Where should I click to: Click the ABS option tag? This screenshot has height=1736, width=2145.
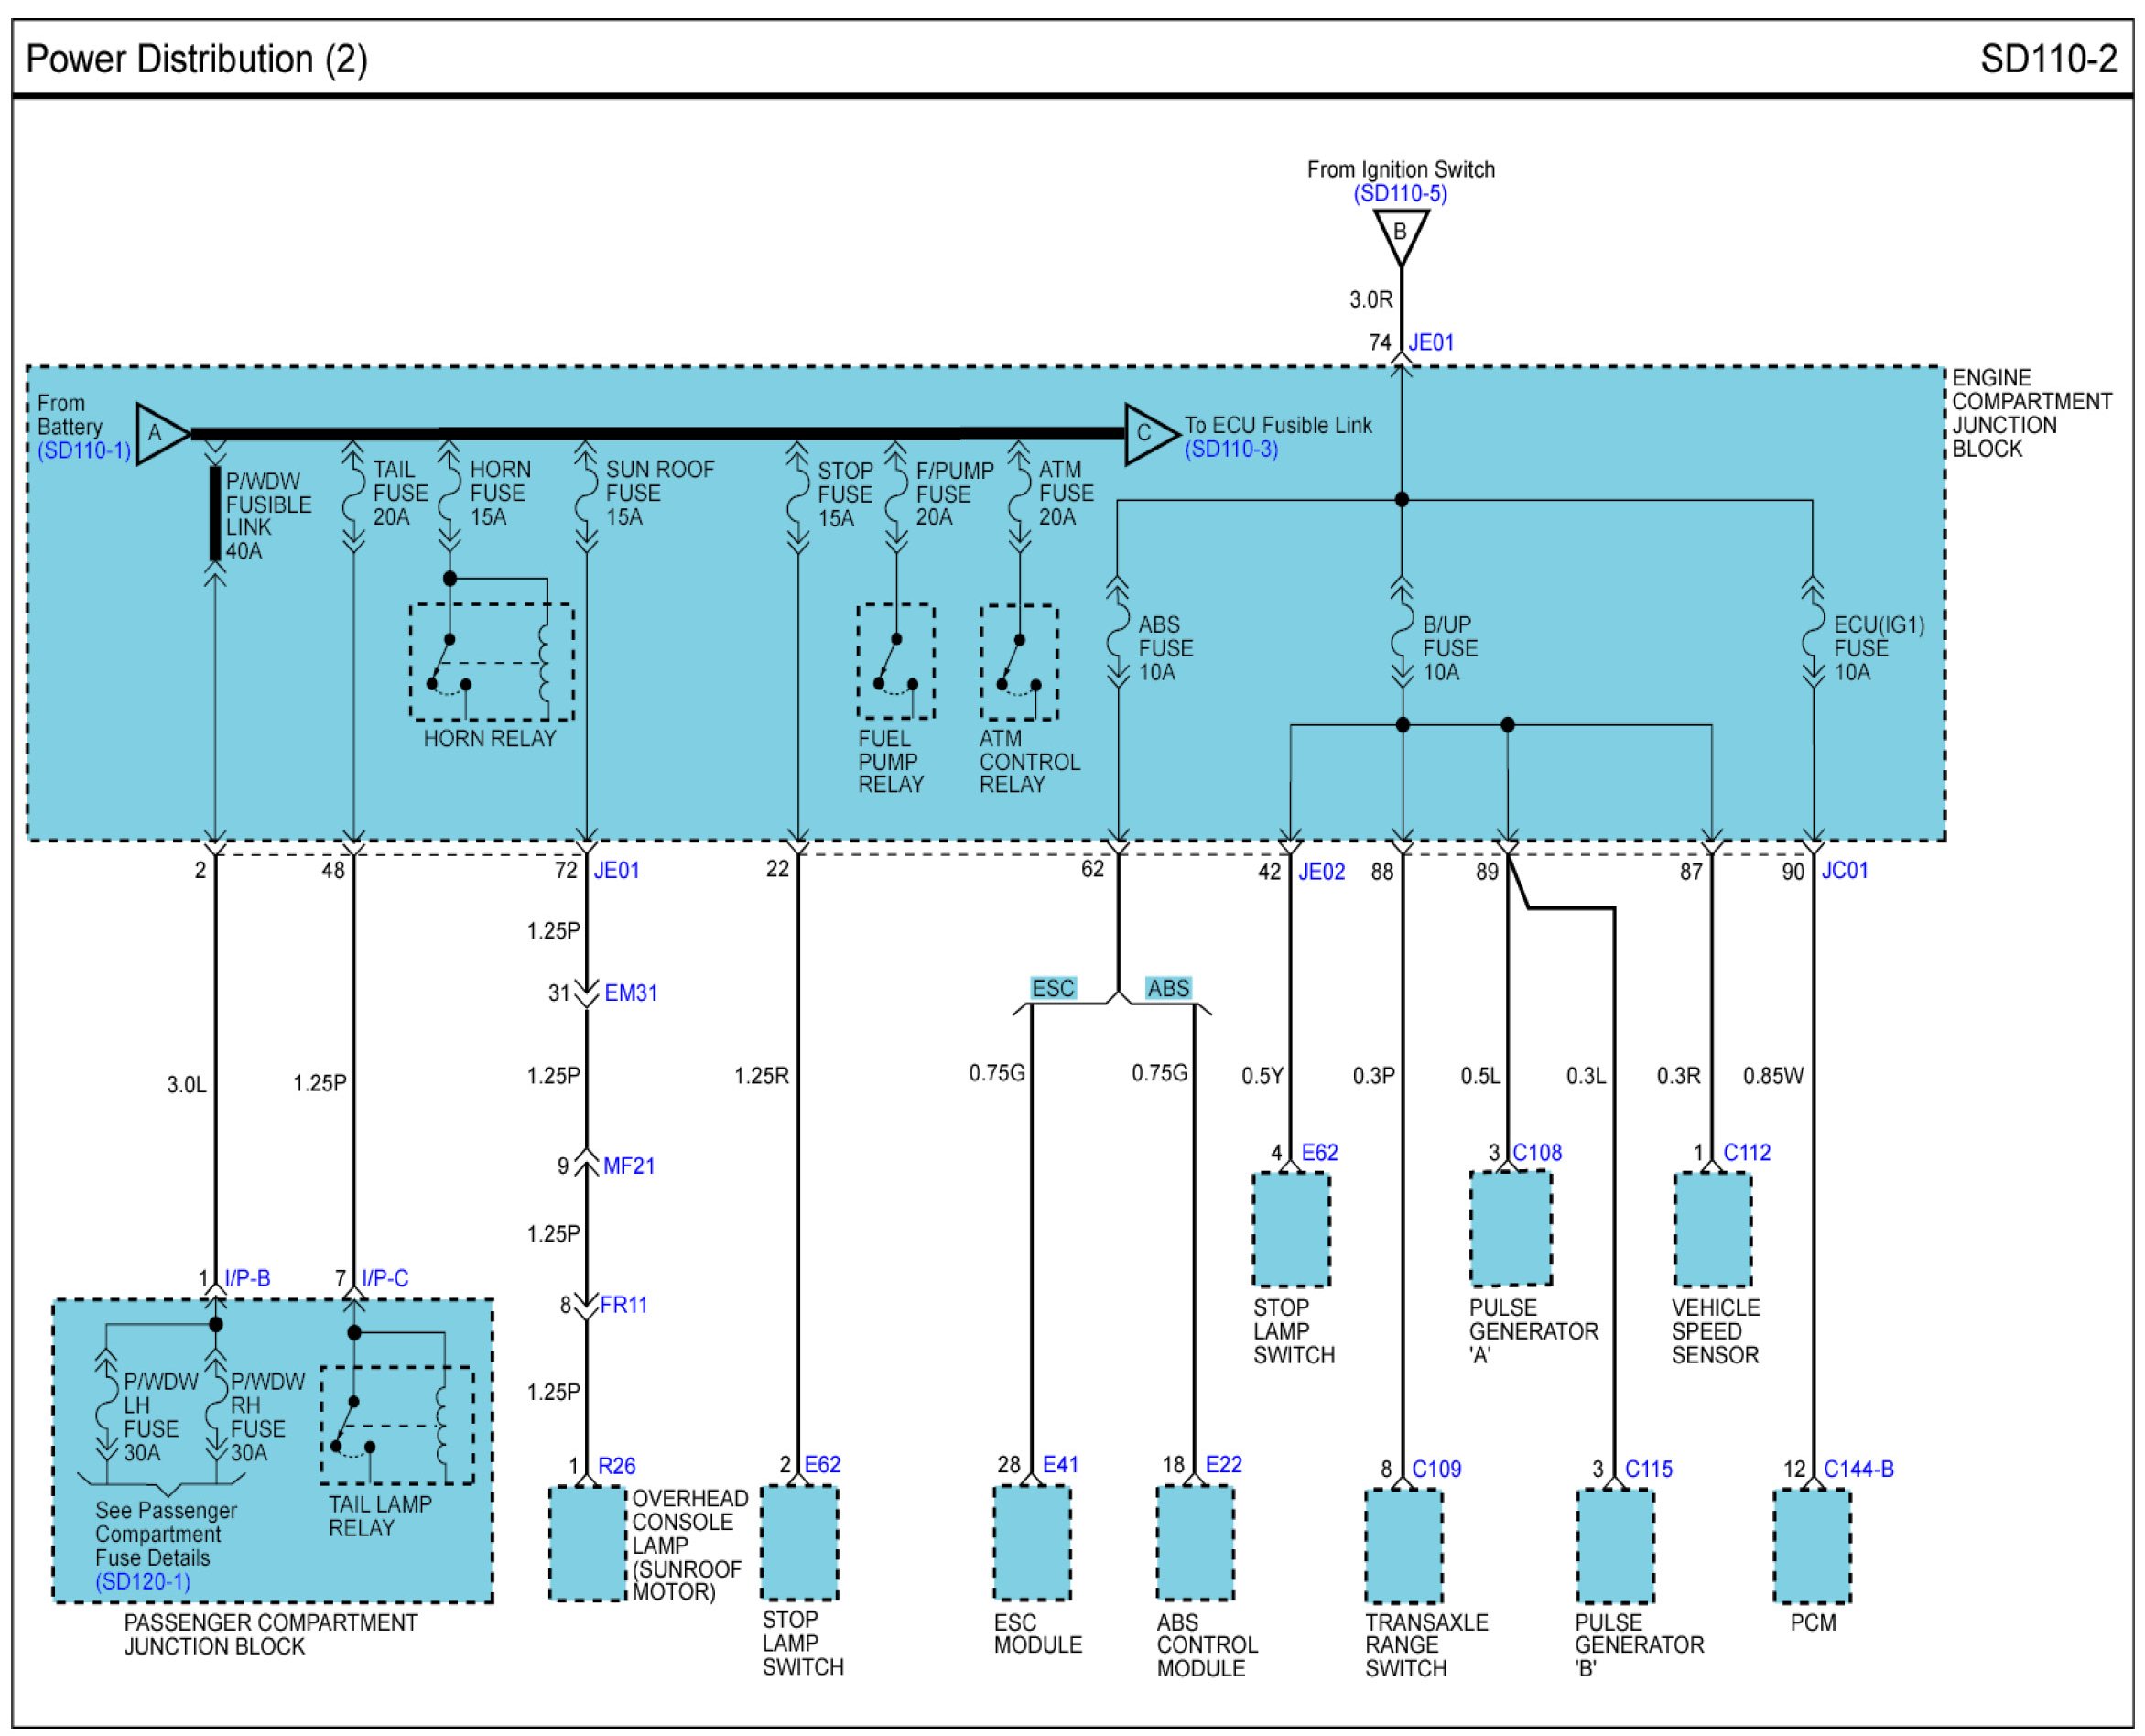[1168, 988]
